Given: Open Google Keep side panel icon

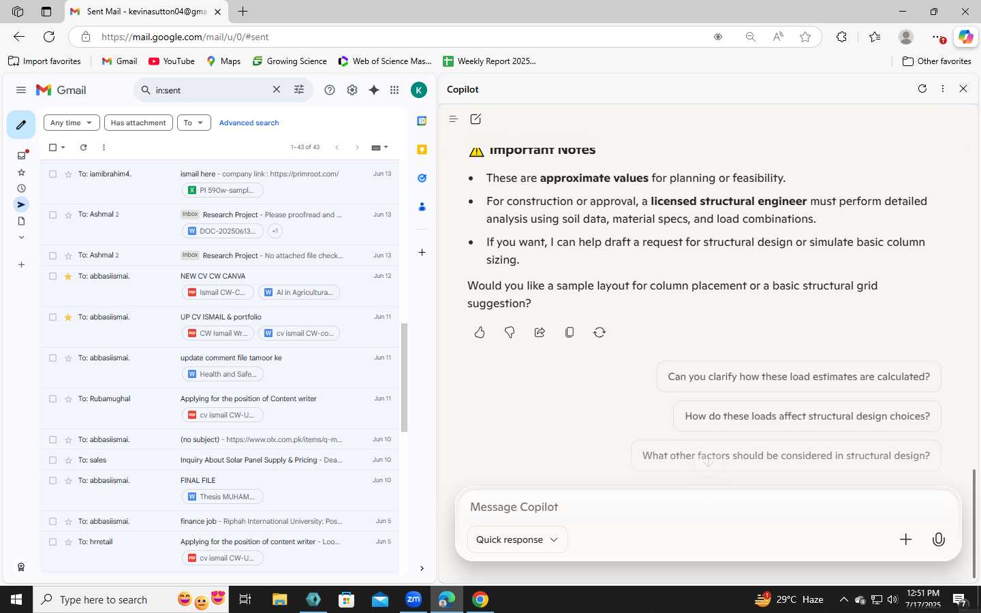Looking at the screenshot, I should tap(422, 149).
